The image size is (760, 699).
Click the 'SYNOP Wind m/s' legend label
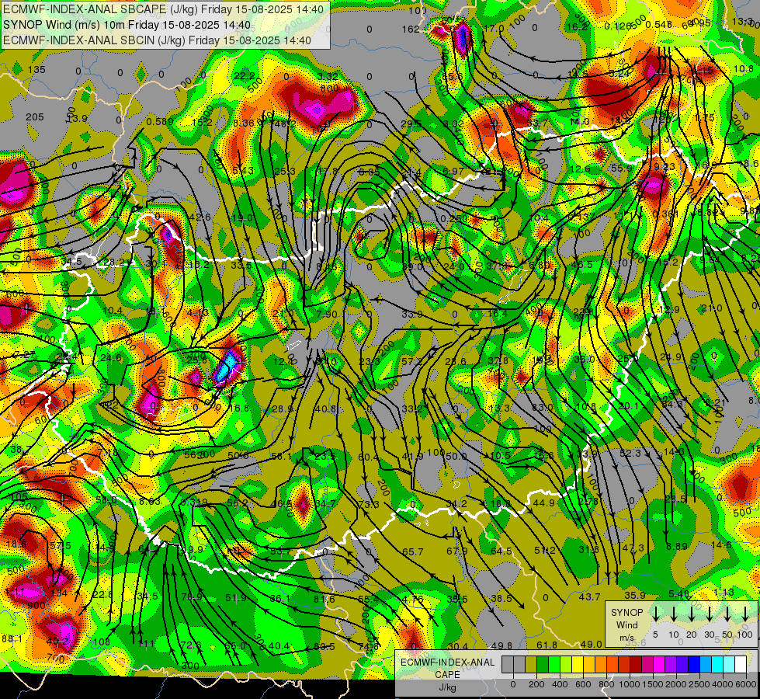point(626,625)
